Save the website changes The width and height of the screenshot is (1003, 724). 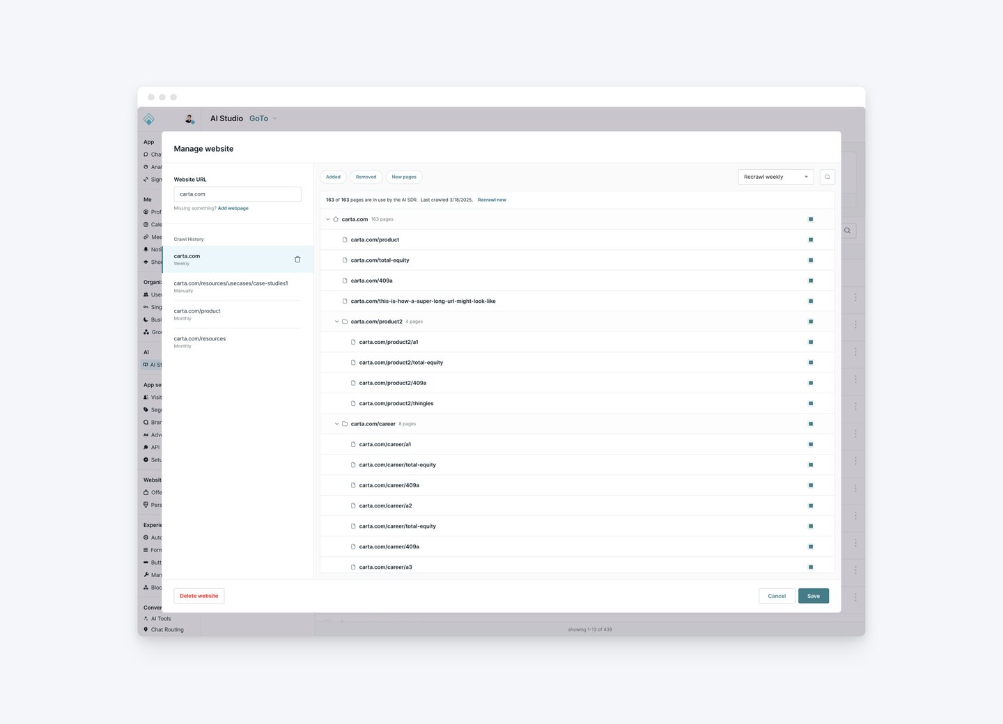tap(814, 596)
